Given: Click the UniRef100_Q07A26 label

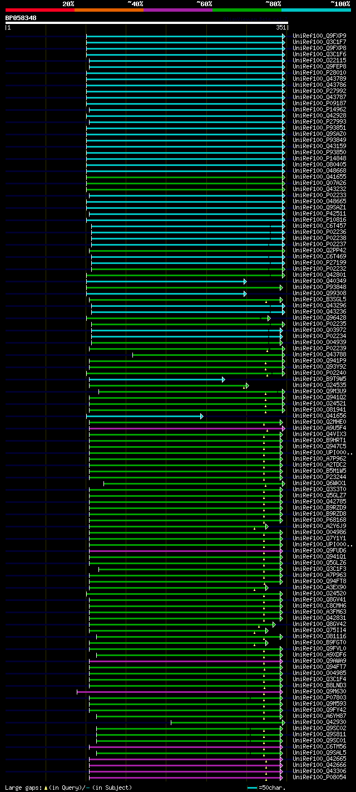Looking at the screenshot, I should click(x=319, y=183).
